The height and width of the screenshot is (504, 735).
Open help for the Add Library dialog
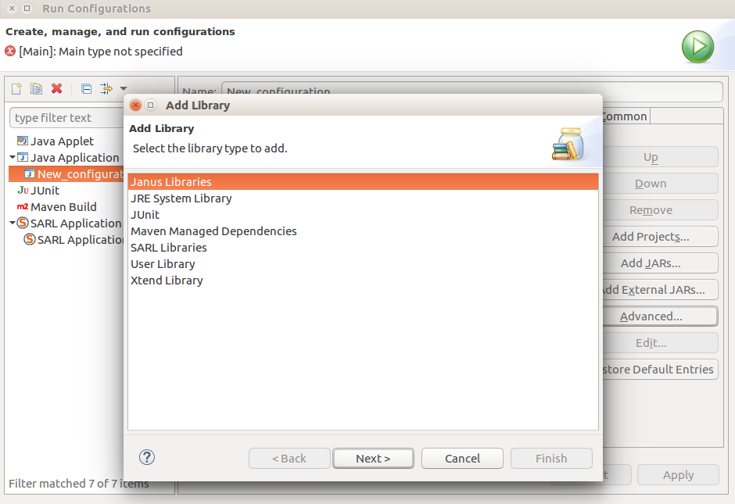click(x=147, y=458)
